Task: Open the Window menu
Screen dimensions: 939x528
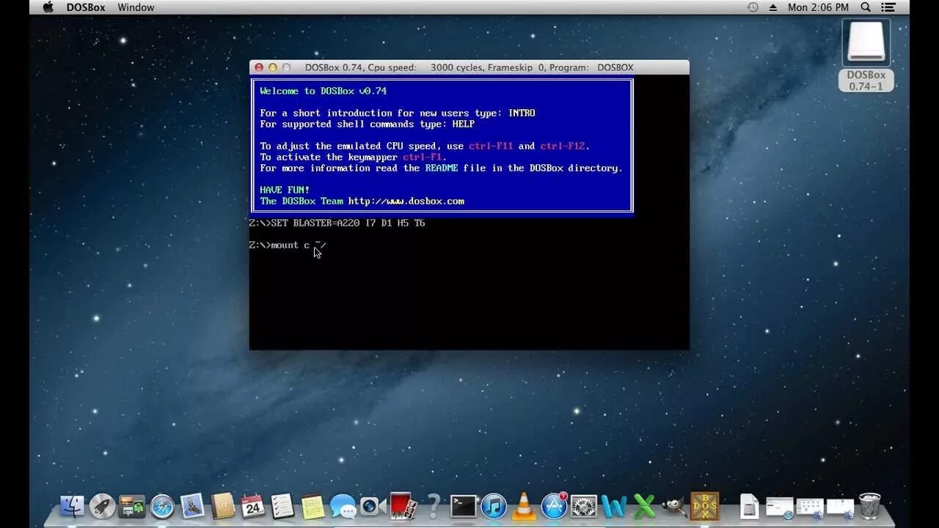Action: [136, 7]
